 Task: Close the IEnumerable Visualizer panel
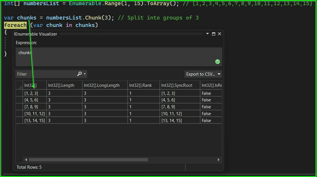coord(220,34)
